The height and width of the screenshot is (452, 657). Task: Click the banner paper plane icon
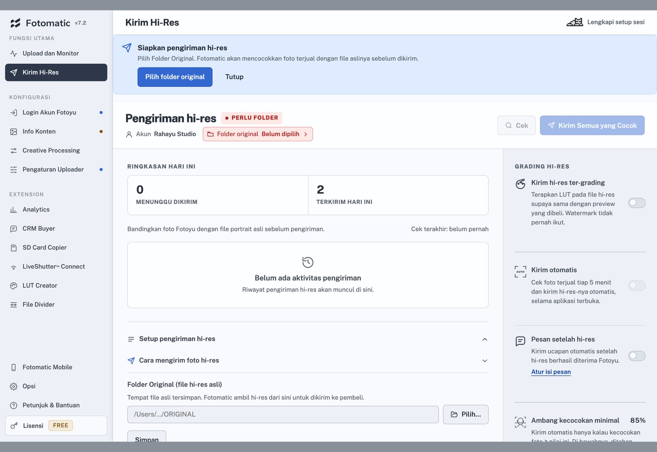pyautogui.click(x=127, y=48)
